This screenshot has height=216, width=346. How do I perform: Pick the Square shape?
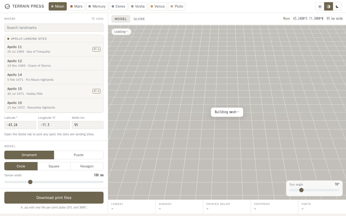[x=54, y=166]
